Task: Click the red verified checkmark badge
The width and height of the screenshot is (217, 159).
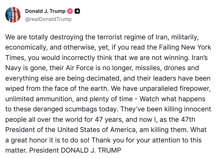Action: (70, 11)
